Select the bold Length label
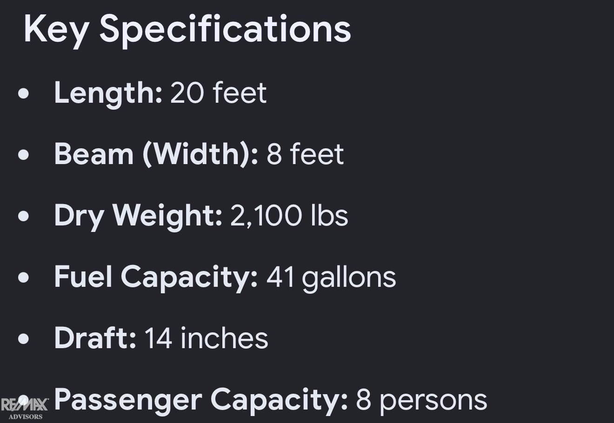Screen dimensions: 614x423 click(108, 93)
